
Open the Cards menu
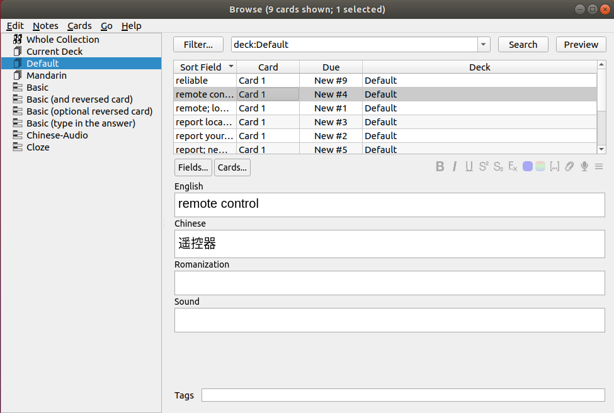(79, 26)
